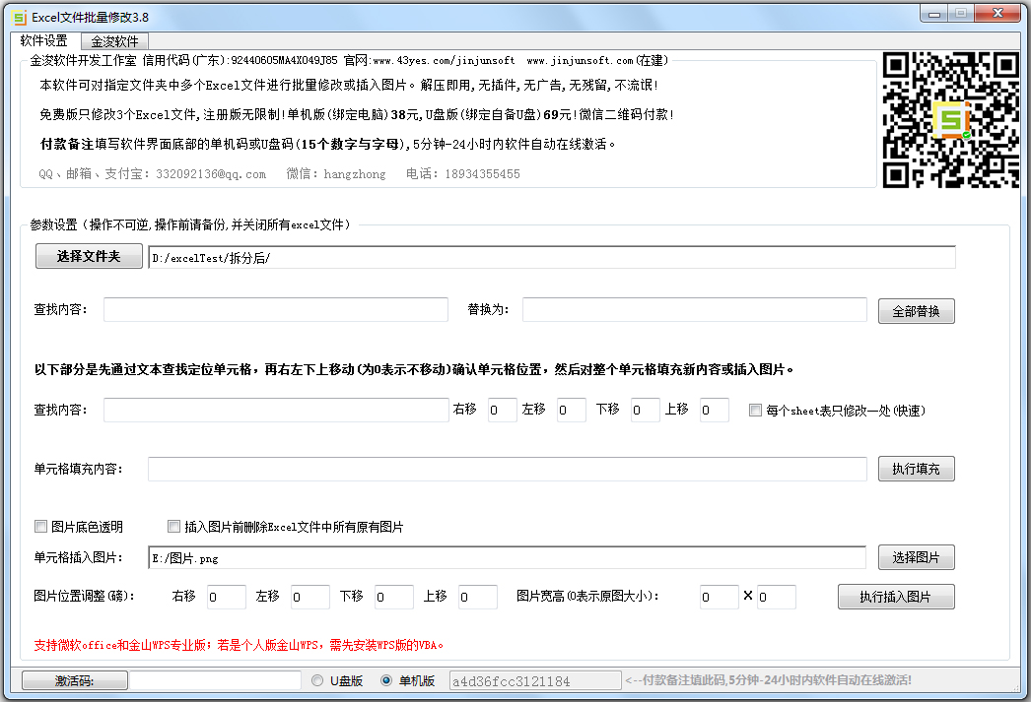Viewport: 1031px width, 702px height.
Task: Click the cell locate 下移 offset field
Action: [645, 410]
